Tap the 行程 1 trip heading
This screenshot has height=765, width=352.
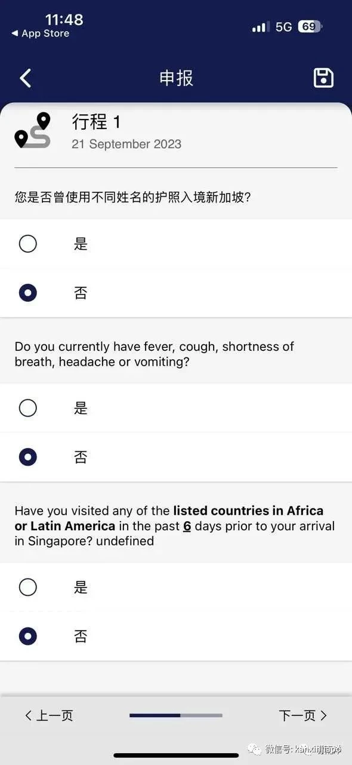pos(96,122)
